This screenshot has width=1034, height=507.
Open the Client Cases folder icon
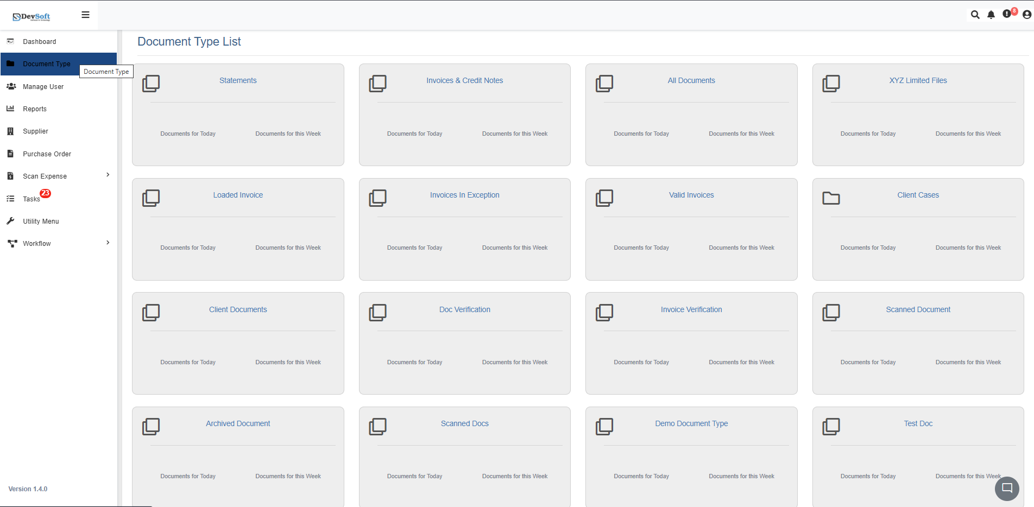pos(831,198)
